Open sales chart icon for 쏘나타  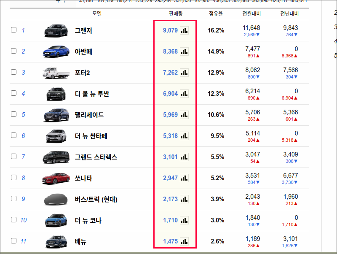click(x=184, y=178)
